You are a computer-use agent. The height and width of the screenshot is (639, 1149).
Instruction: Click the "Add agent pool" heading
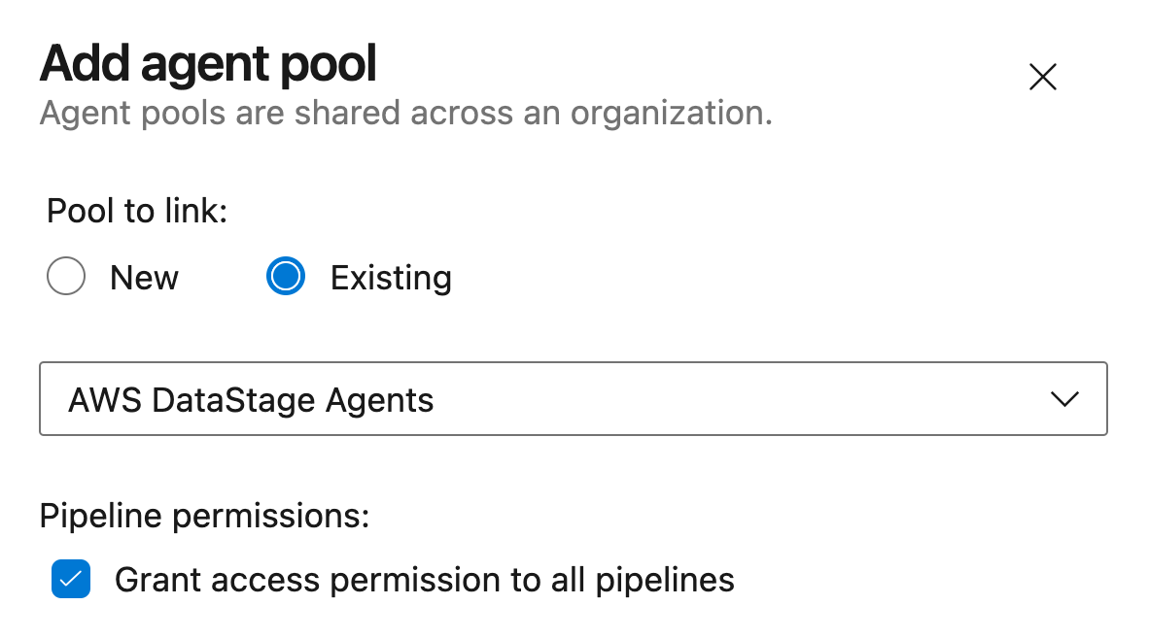(x=208, y=64)
